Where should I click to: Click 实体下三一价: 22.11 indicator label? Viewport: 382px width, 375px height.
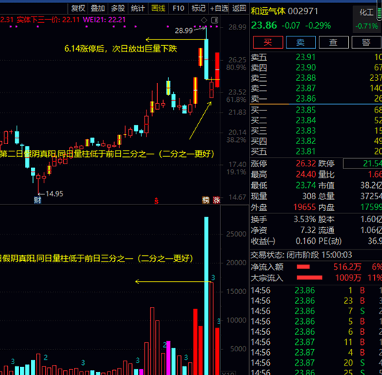[48, 20]
